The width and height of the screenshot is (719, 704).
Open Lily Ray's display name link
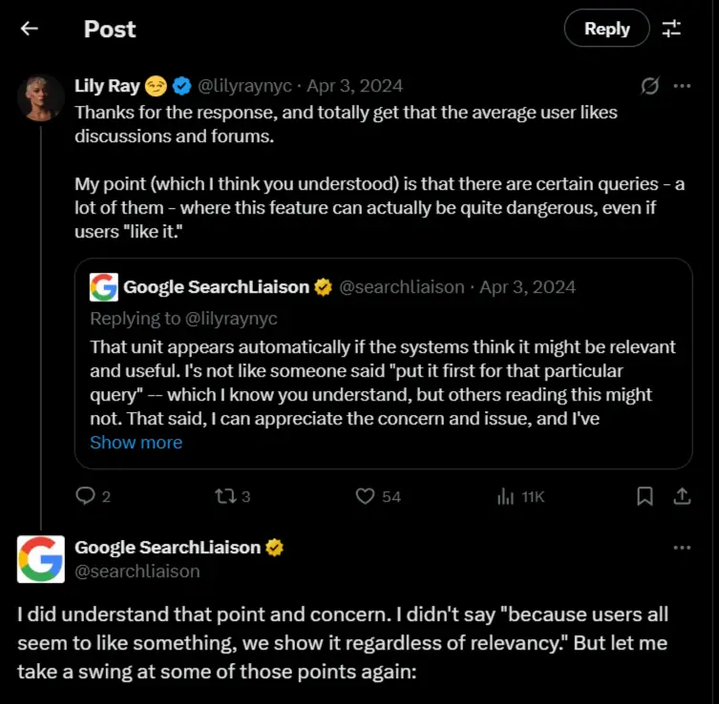click(x=107, y=86)
